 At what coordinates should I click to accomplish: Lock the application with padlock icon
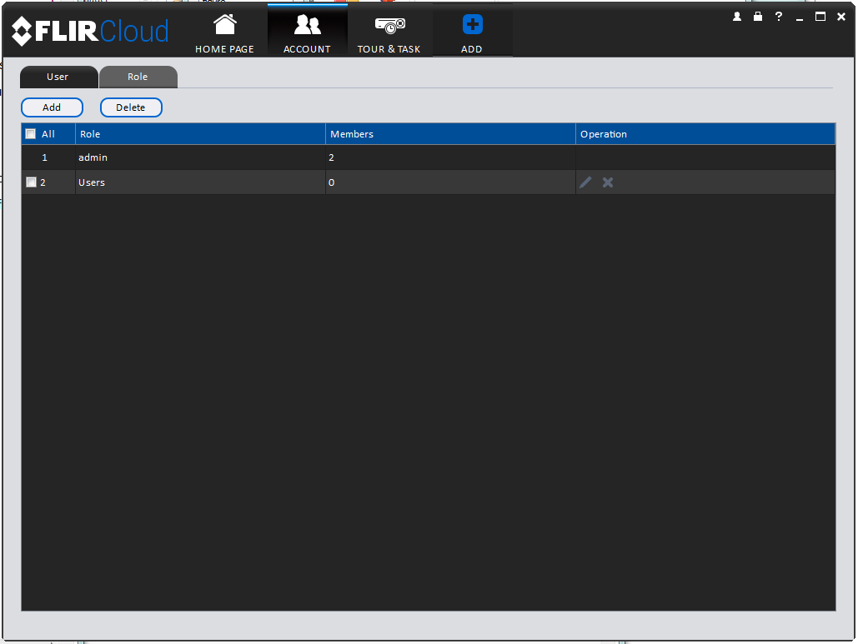pyautogui.click(x=758, y=17)
